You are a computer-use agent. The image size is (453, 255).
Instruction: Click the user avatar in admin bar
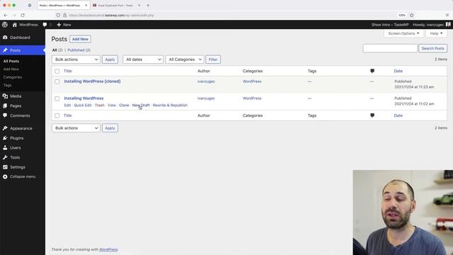[448, 25]
